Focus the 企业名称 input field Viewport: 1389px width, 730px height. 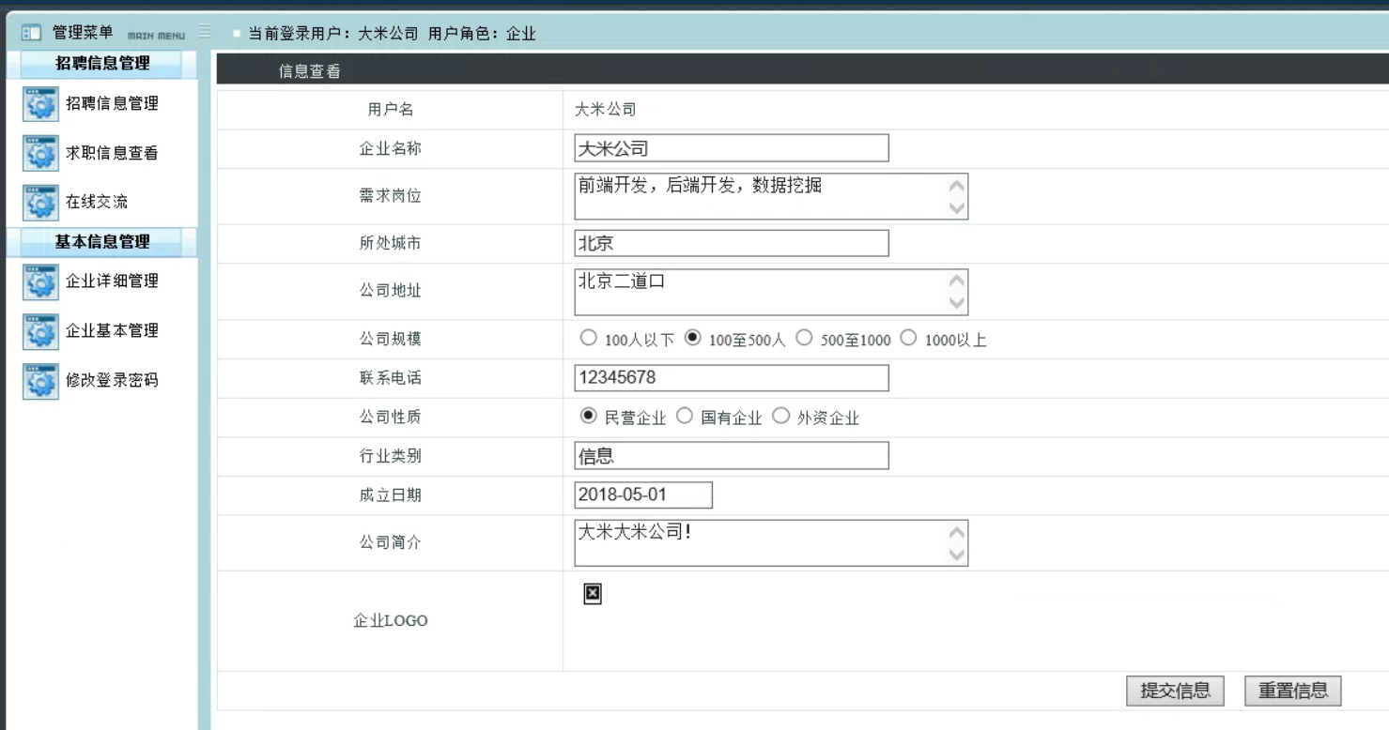click(732, 148)
